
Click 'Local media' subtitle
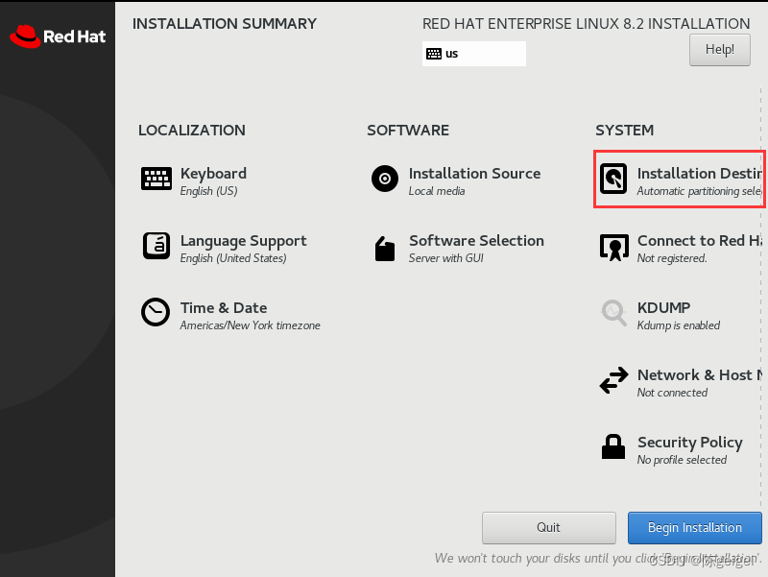point(437,191)
